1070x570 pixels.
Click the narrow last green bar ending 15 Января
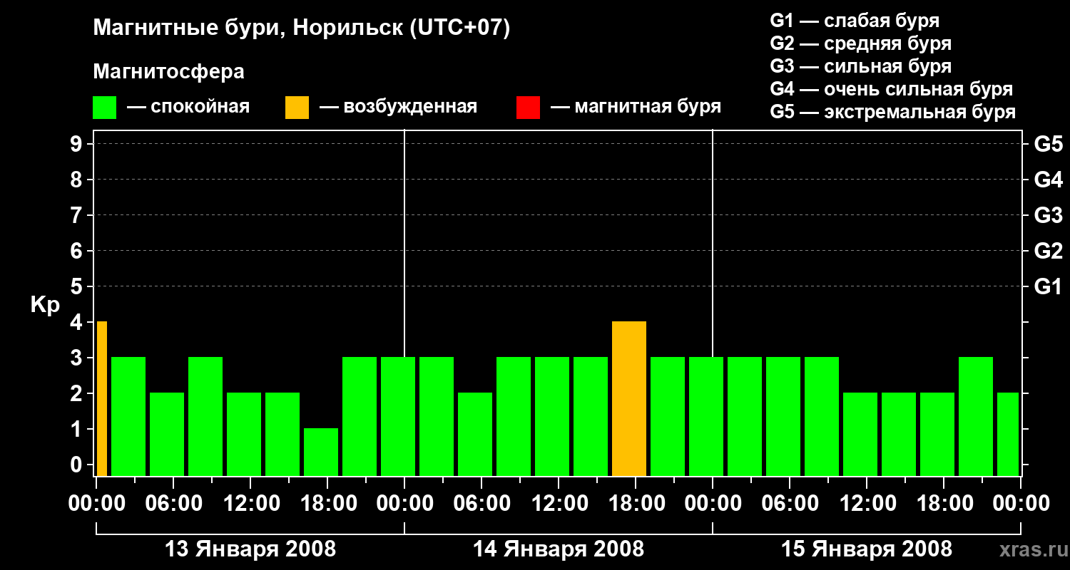coord(1008,435)
